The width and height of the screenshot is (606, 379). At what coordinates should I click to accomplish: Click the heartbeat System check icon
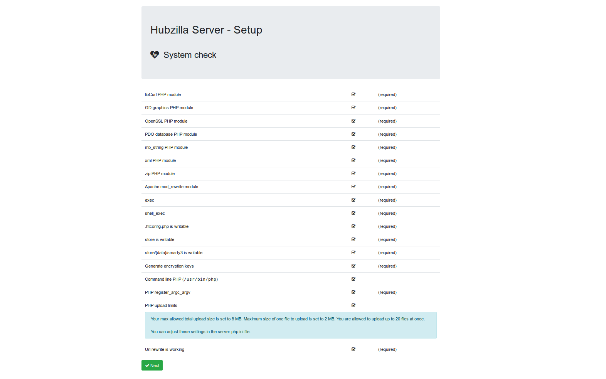click(155, 55)
